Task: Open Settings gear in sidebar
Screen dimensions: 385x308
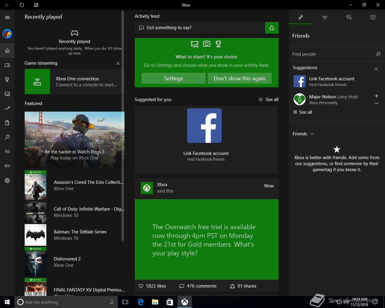Action: (7, 180)
